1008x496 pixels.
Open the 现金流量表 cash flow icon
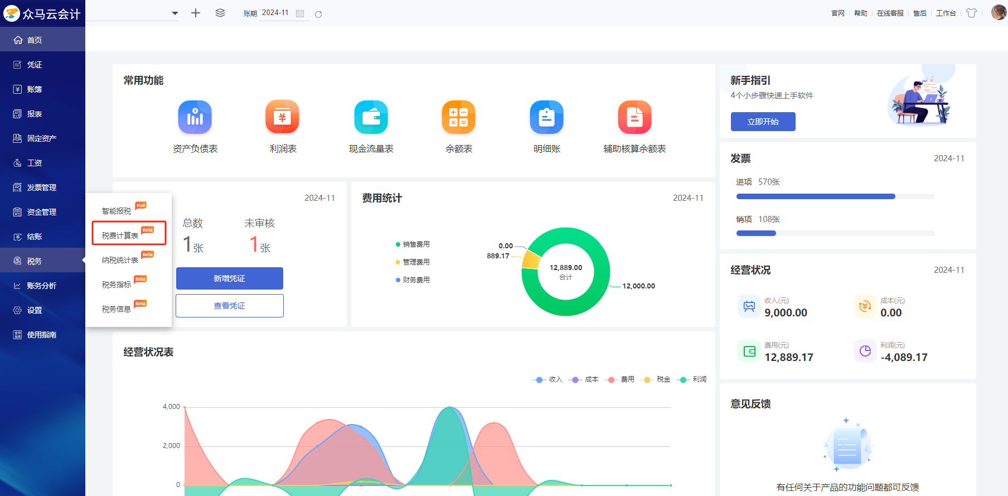371,117
